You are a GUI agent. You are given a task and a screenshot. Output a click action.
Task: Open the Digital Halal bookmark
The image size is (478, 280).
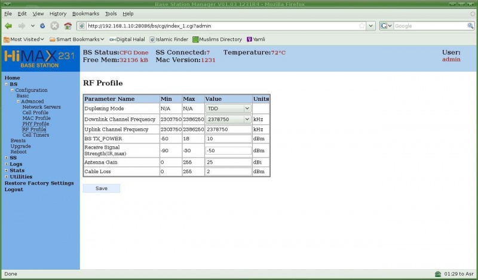coord(127,39)
